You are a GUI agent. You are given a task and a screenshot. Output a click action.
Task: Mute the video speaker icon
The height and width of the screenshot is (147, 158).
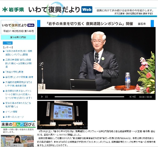click(x=130, y=97)
